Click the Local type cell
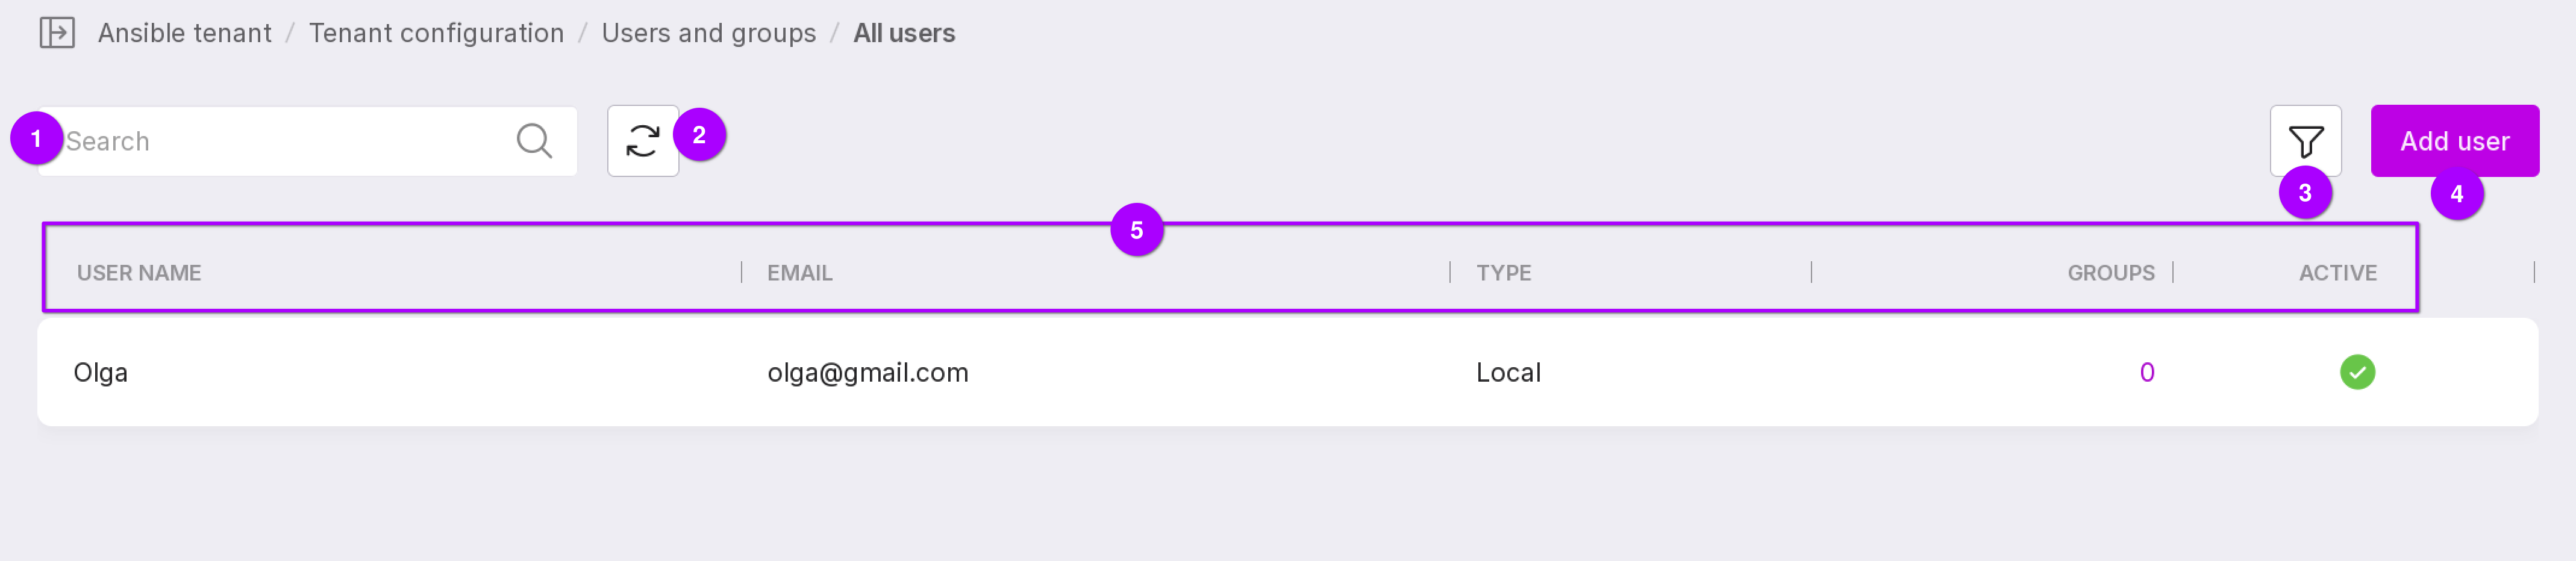The width and height of the screenshot is (2576, 561). pos(1507,372)
